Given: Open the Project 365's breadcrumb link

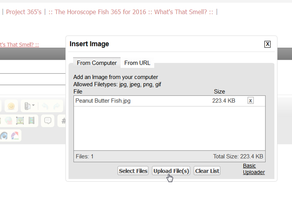Looking at the screenshot, I should click(x=23, y=12).
